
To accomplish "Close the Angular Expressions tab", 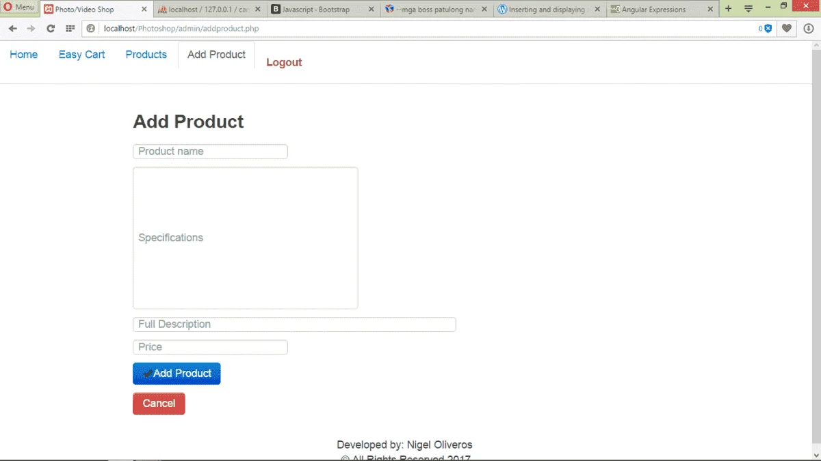I will point(710,10).
